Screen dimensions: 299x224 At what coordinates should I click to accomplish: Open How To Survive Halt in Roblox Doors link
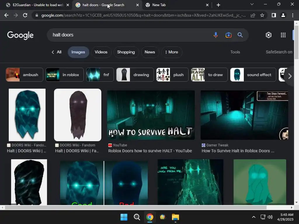coord(238,151)
